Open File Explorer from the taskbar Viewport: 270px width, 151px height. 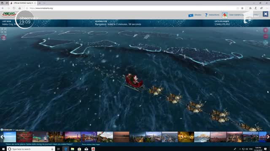(73, 149)
